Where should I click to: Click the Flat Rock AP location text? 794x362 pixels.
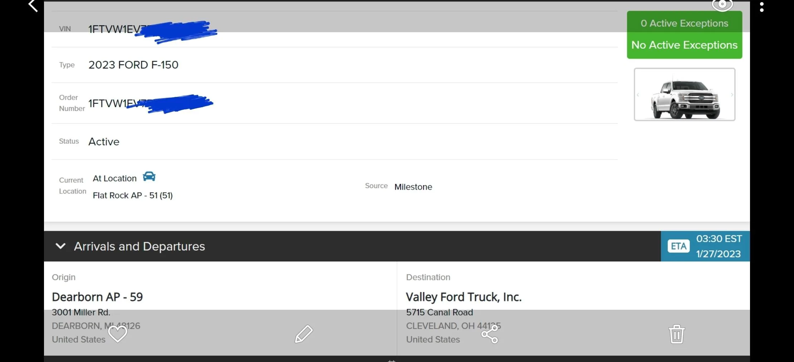click(x=133, y=196)
